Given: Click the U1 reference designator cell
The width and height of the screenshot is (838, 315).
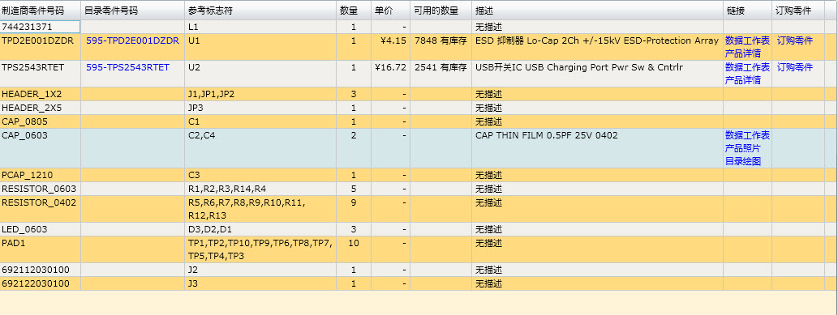Looking at the screenshot, I should 260,47.
